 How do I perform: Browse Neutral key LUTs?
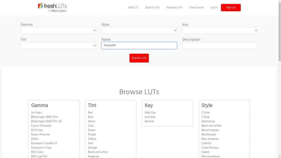[149, 121]
